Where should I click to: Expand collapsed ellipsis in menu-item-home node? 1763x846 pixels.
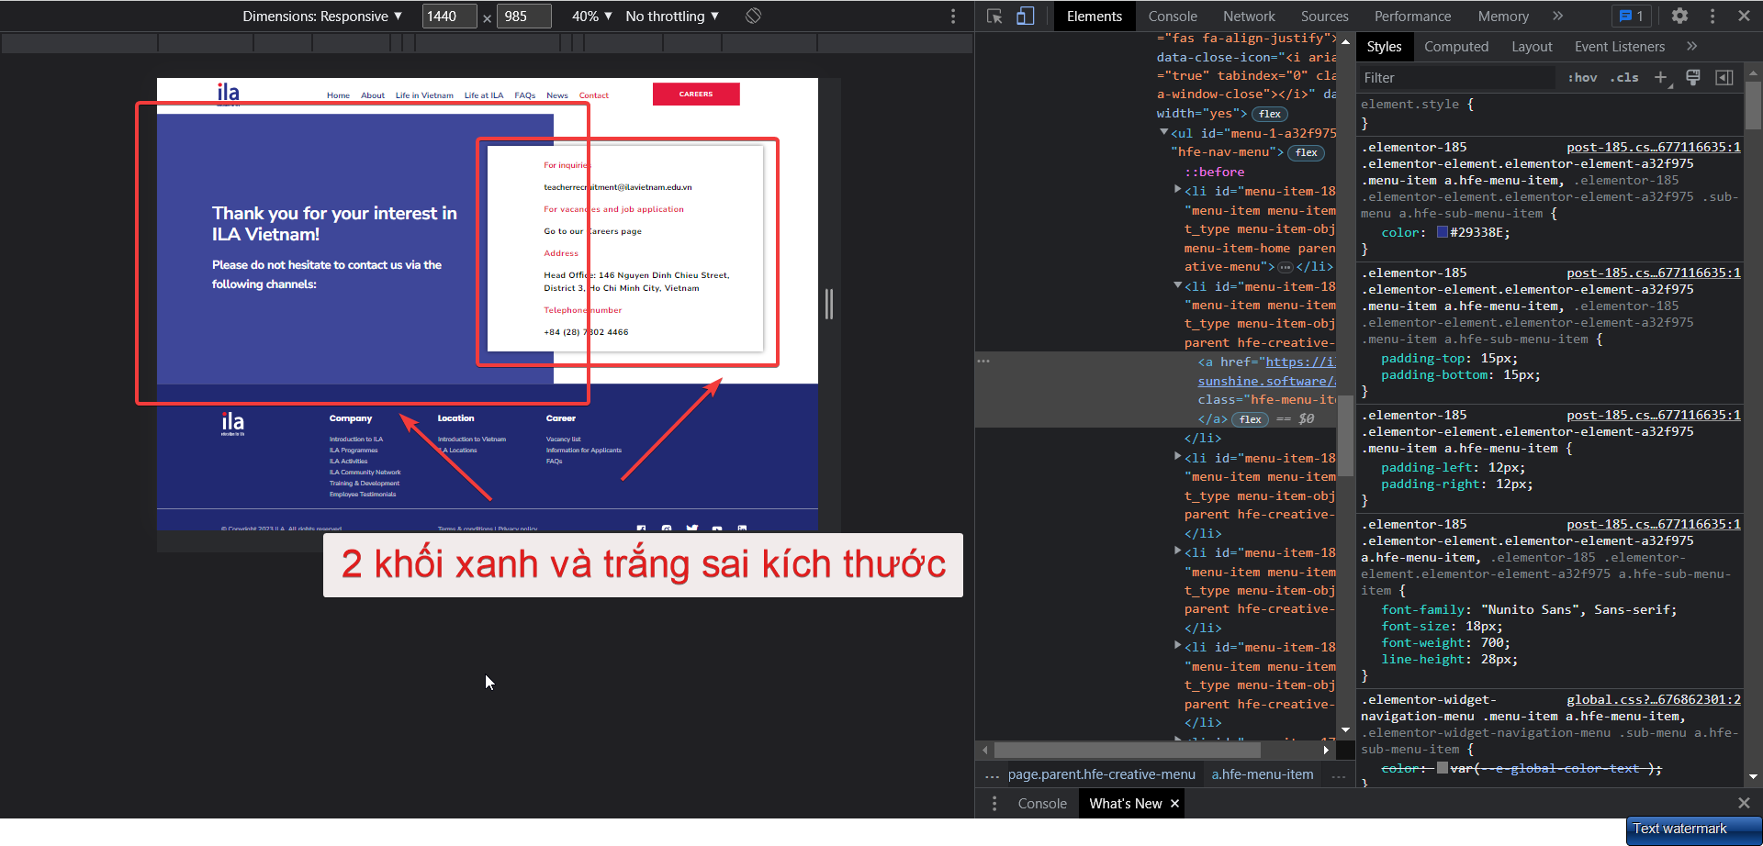click(x=1286, y=267)
